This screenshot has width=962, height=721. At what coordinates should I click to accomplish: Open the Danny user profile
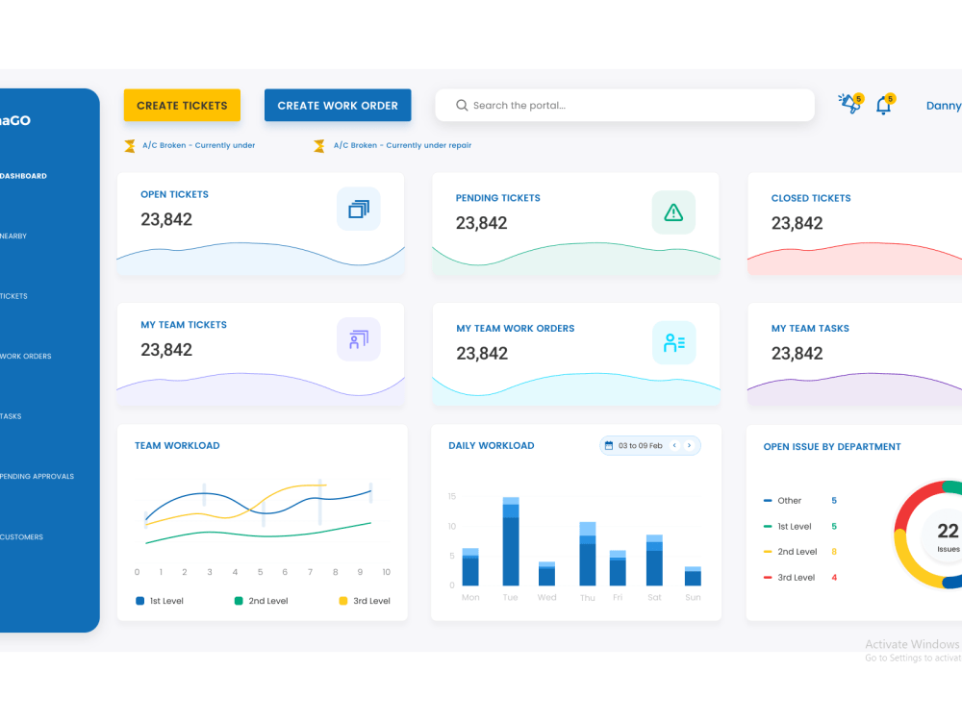(944, 106)
